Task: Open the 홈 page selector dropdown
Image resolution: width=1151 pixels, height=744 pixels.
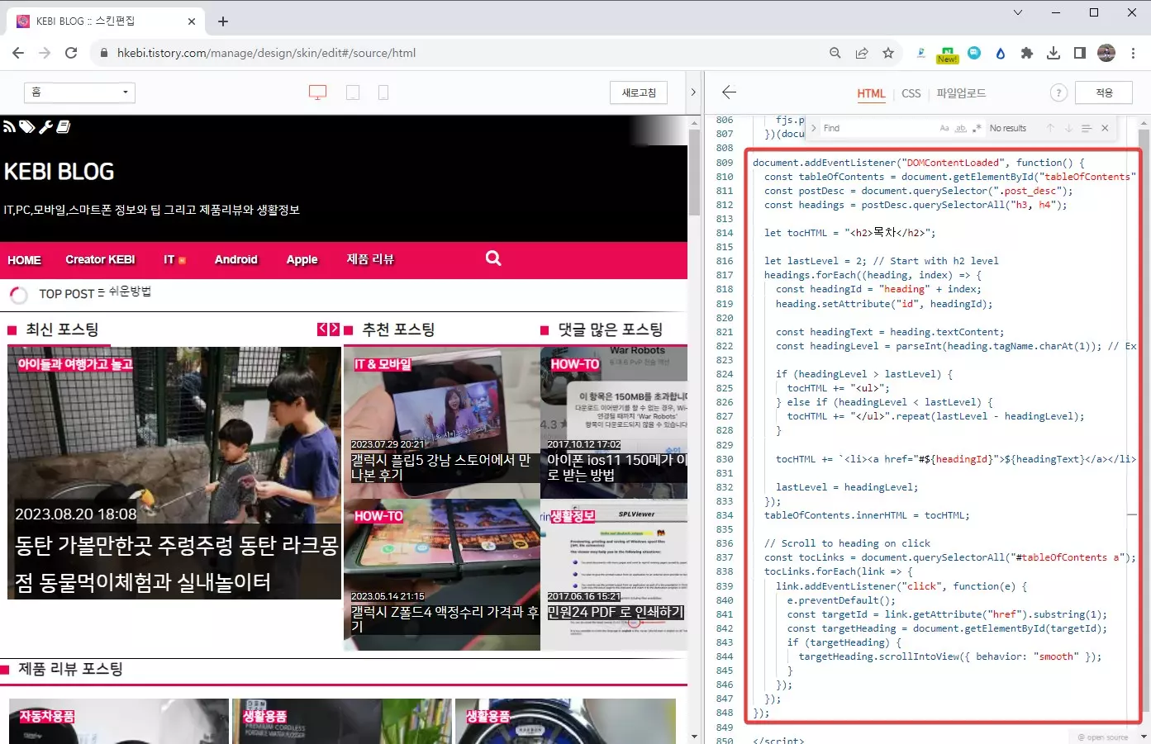Action: coord(79,92)
